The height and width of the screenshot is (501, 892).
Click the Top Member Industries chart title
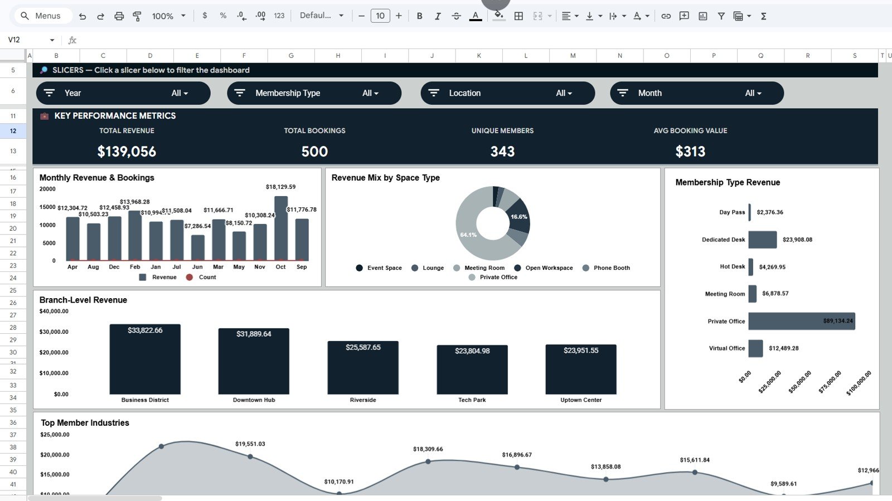click(x=85, y=423)
